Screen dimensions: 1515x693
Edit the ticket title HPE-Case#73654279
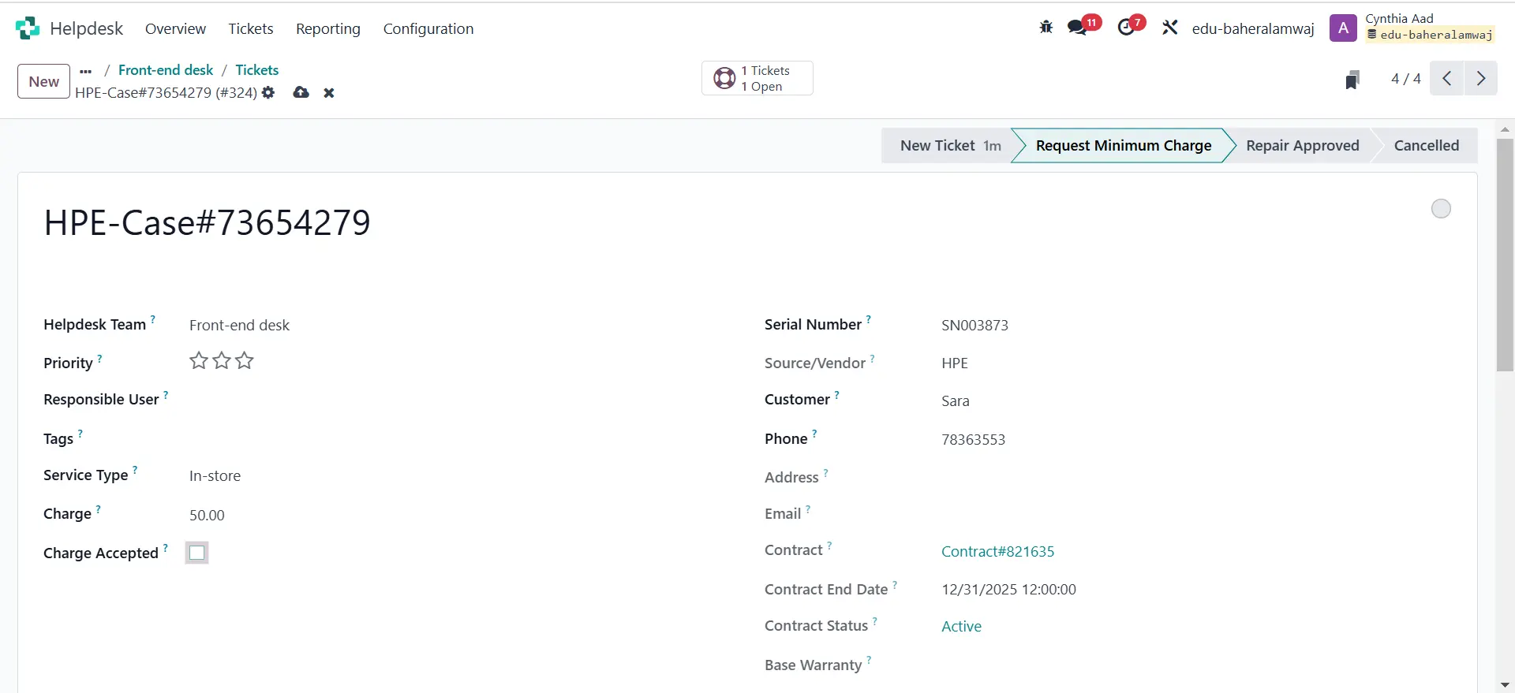coord(207,222)
